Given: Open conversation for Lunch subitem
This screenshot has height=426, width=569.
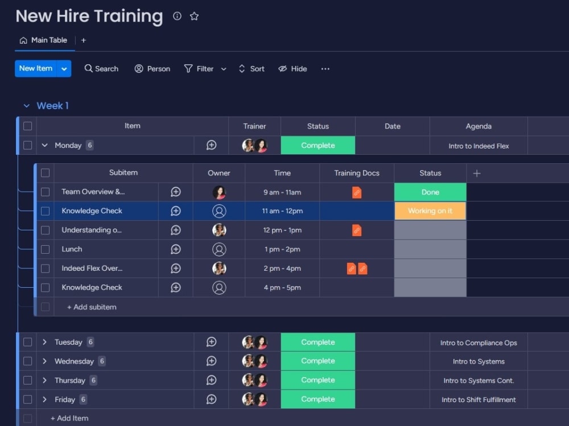Looking at the screenshot, I should click(176, 249).
